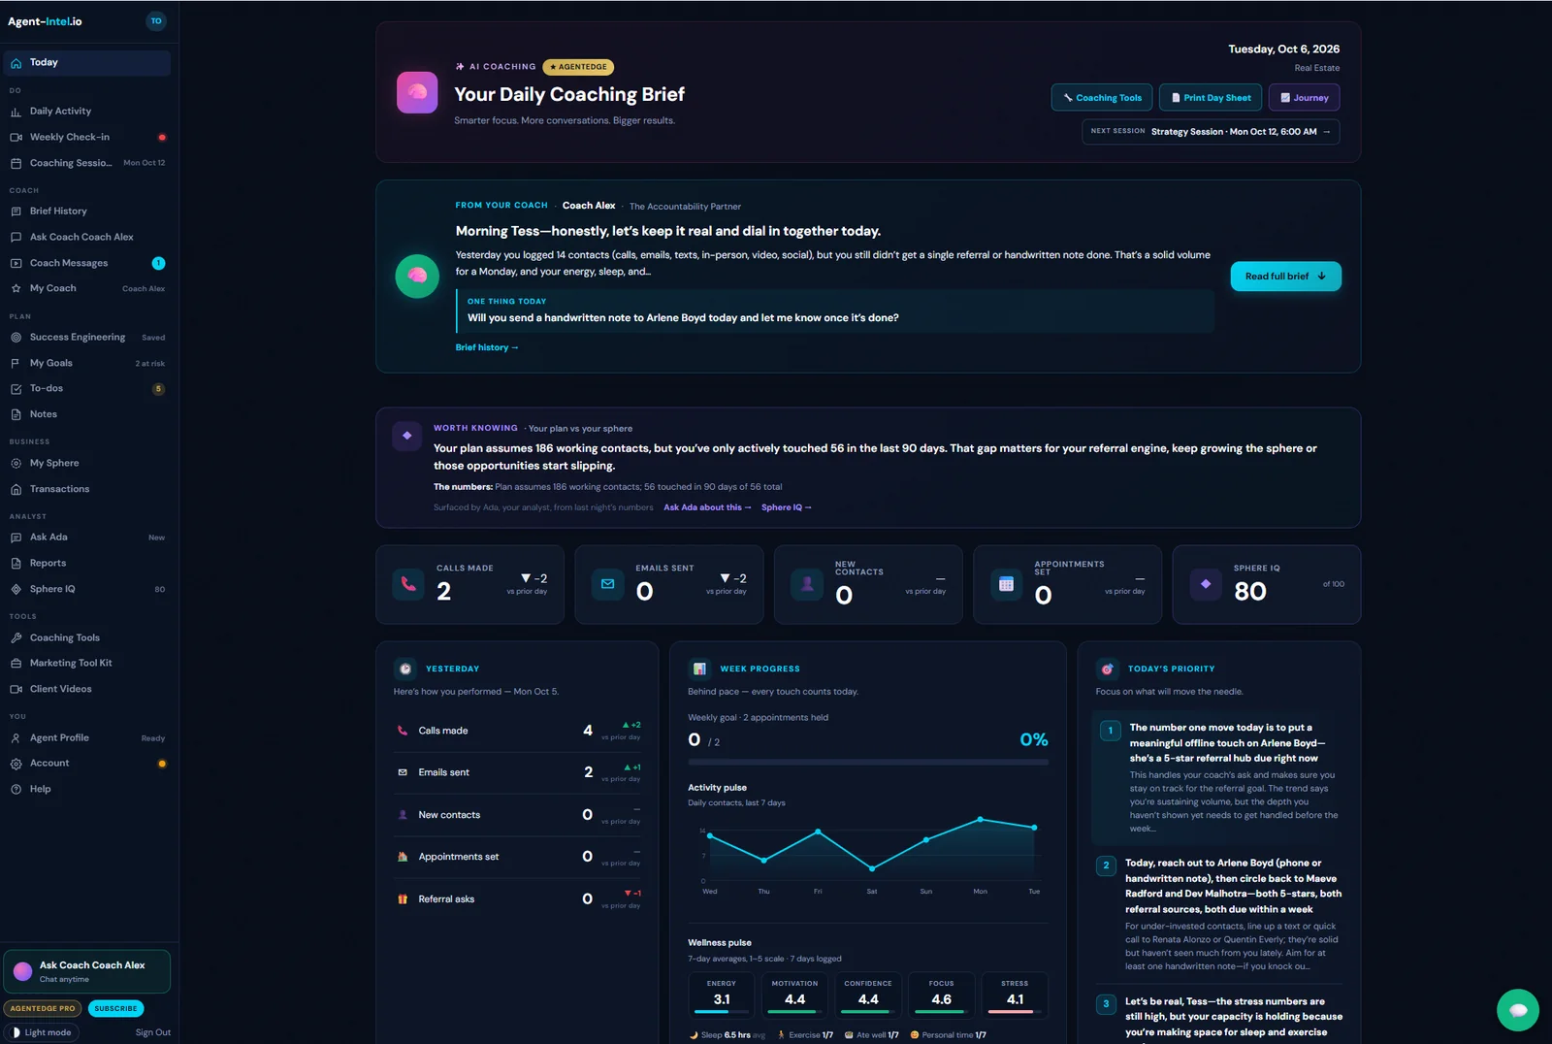Click the TO user avatar badge
Screen dimensions: 1552x1044
tap(156, 21)
